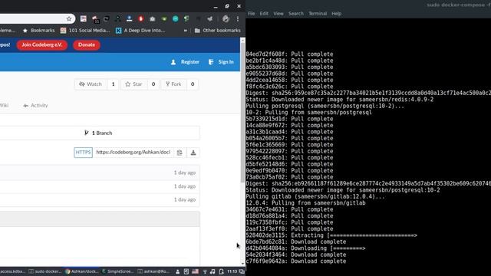
Task: View watchers count 1
Action: pyautogui.click(x=113, y=84)
